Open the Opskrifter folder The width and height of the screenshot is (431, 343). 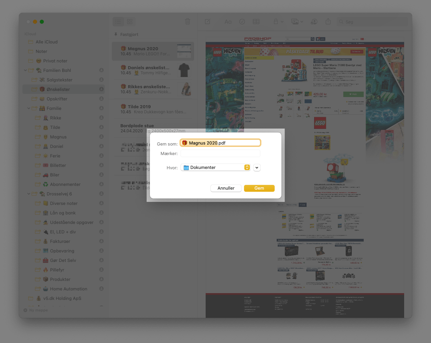[64, 99]
